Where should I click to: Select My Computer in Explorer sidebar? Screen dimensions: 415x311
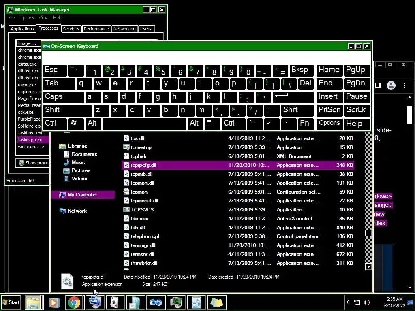coord(83,195)
